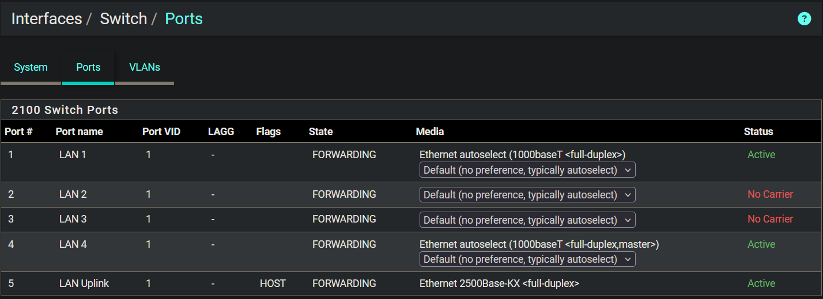The height and width of the screenshot is (299, 823).
Task: Click the LAN 1 port name
Action: (x=73, y=155)
